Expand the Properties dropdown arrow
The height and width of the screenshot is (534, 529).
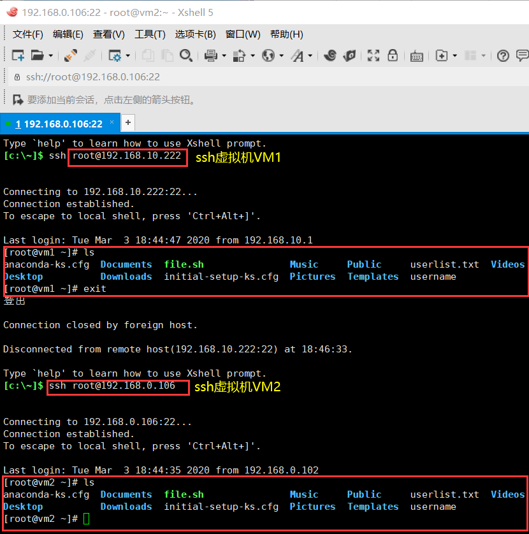[x=128, y=55]
